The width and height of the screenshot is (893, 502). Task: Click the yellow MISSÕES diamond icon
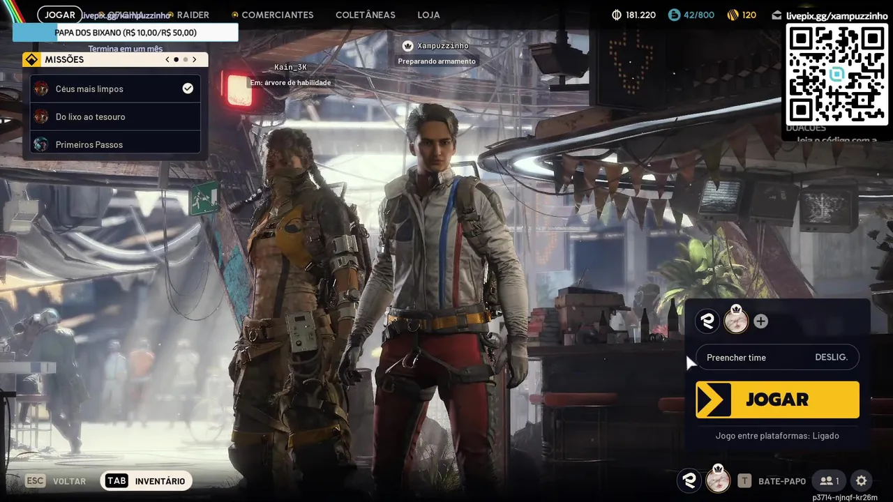[x=31, y=60]
